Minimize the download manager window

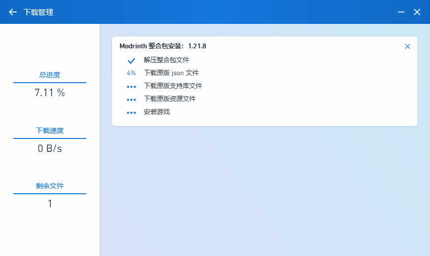tap(401, 12)
